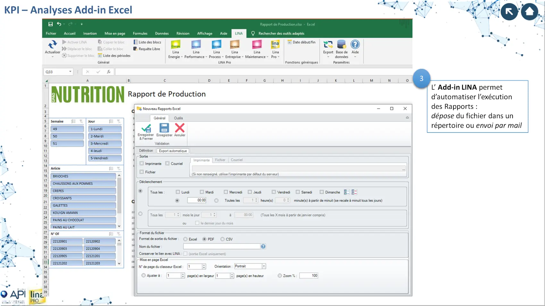The image size is (545, 306).
Task: Select the CROISSANTS article slicer button
Action: click(x=83, y=198)
